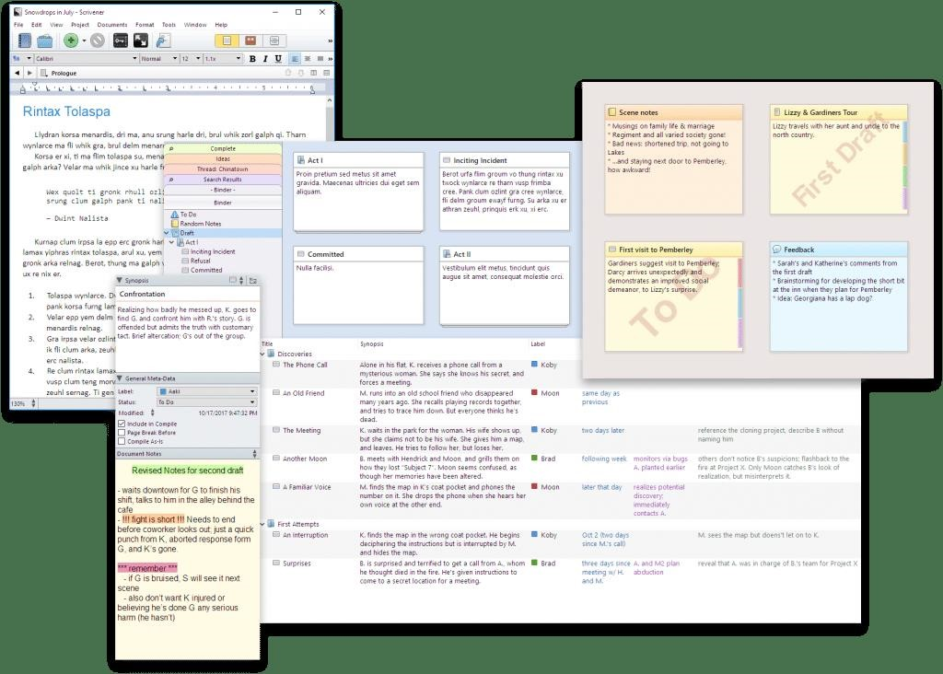Go to the next document with the down arrow
943x674 pixels.
pos(301,73)
